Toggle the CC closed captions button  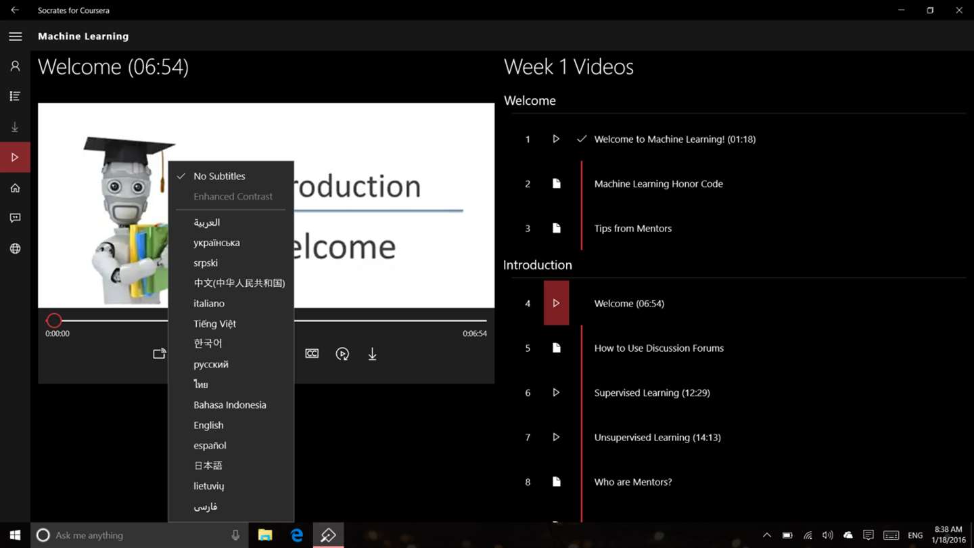pyautogui.click(x=312, y=354)
